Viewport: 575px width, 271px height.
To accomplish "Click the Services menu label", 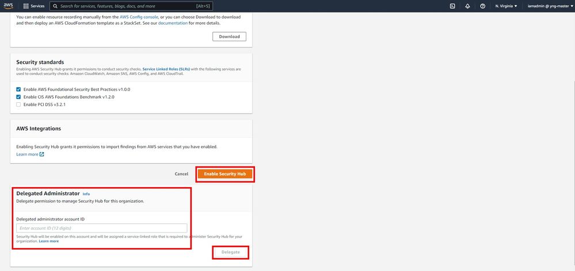I will click(x=37, y=6).
